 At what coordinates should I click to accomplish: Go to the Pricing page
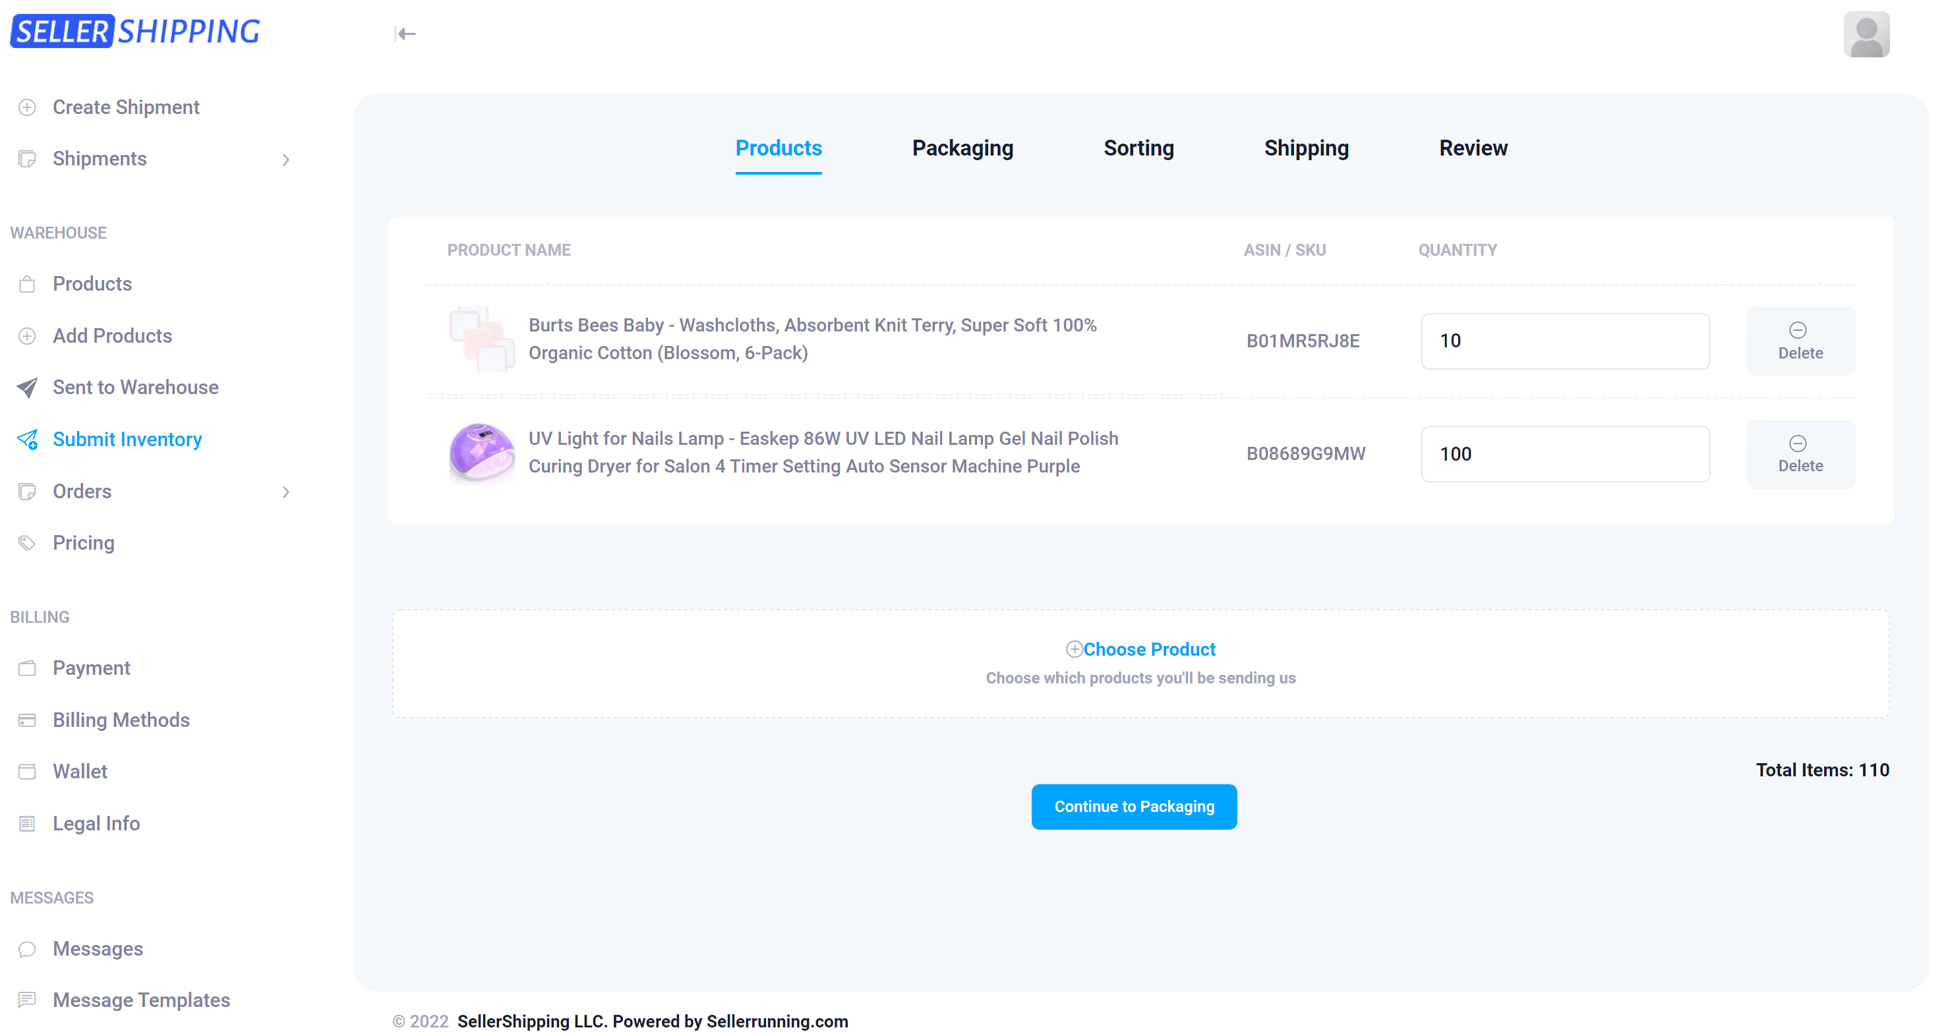pos(83,543)
